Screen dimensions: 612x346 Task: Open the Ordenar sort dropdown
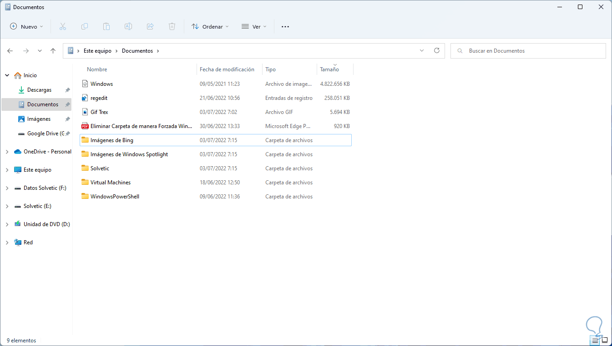210,27
